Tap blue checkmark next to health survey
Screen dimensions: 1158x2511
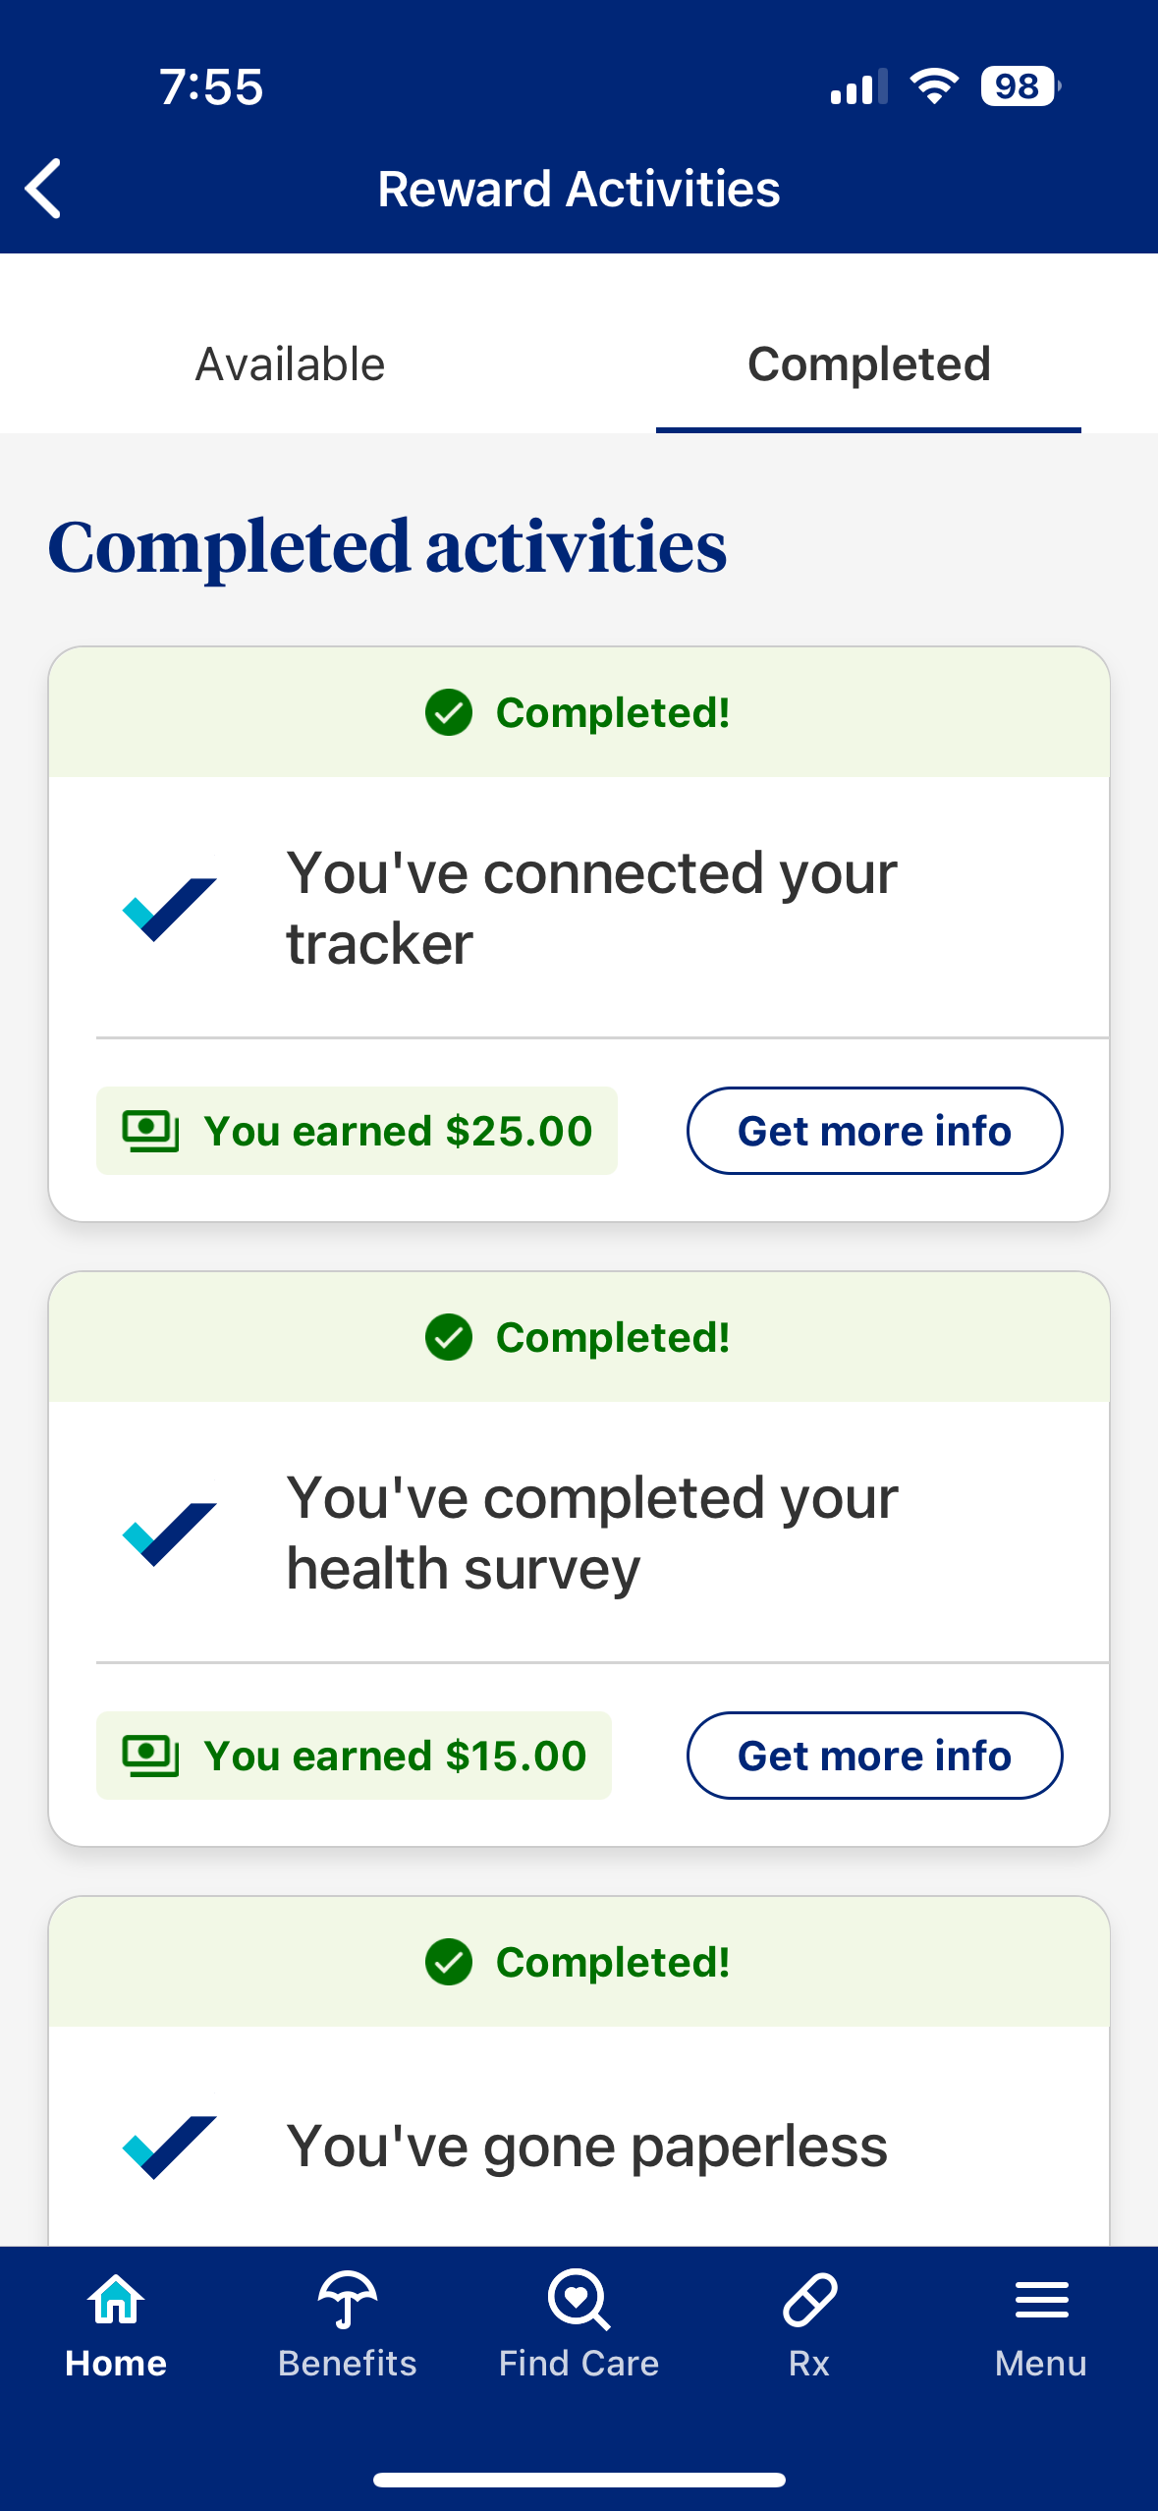[x=169, y=1534]
